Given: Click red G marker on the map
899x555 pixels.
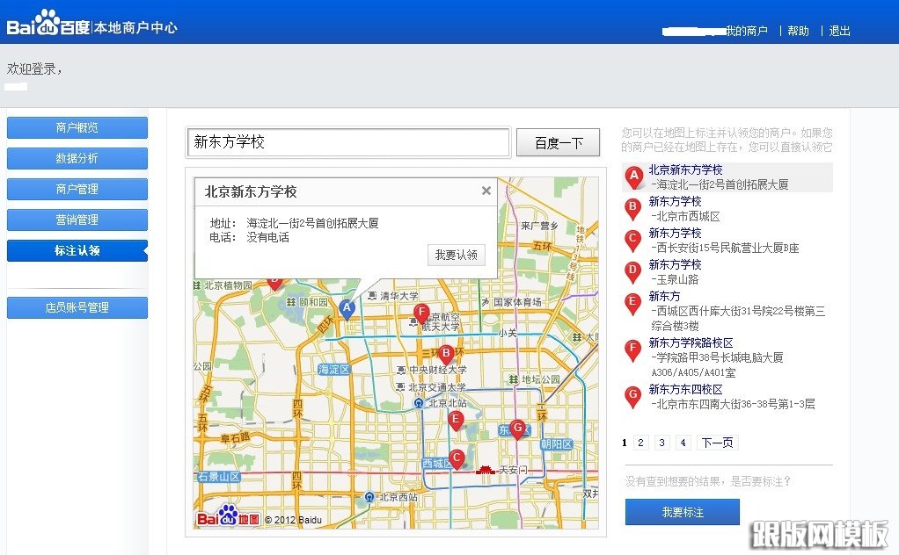Looking at the screenshot, I should [517, 428].
